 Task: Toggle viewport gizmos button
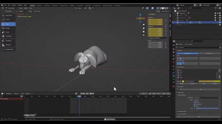point(147,8)
